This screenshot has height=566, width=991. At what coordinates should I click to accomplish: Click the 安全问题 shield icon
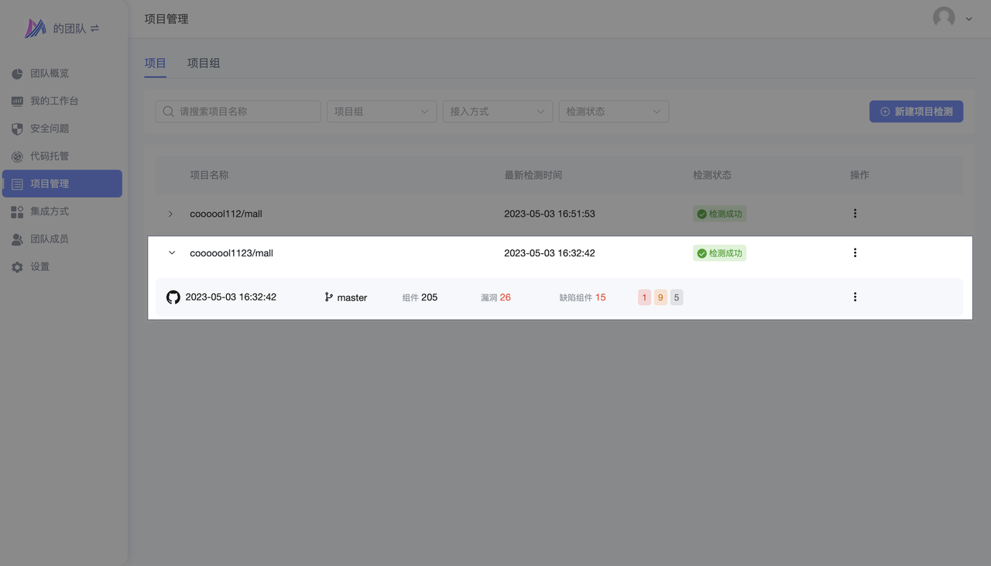[17, 129]
